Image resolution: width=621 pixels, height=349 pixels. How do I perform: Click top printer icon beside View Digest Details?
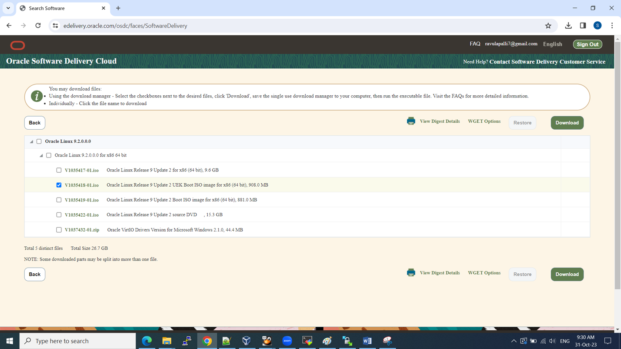click(411, 121)
